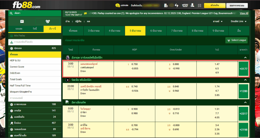
Task: Select the อื่น other dates tab
Action: coord(239,31)
